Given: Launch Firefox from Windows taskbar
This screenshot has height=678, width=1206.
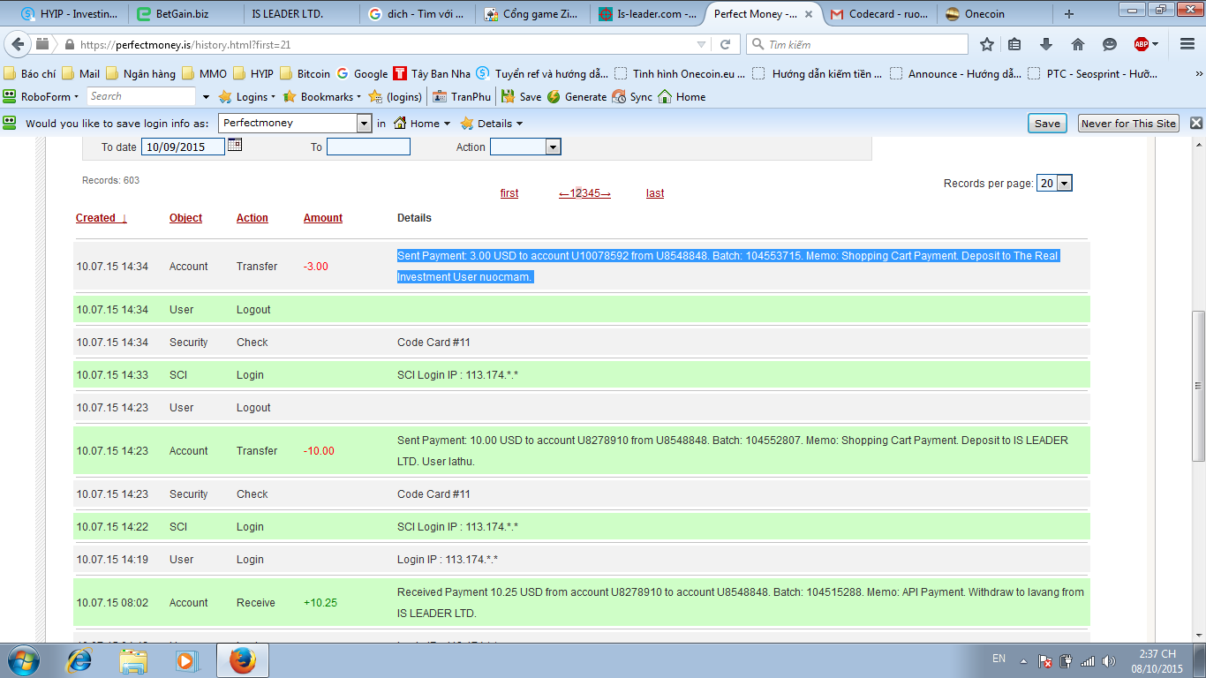Looking at the screenshot, I should click(x=242, y=660).
